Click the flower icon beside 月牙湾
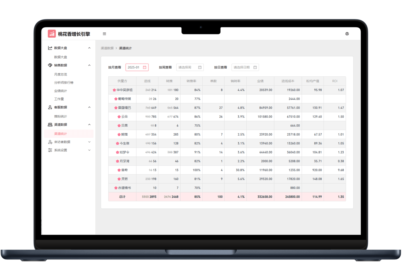402x262 pixels. pos(118,161)
